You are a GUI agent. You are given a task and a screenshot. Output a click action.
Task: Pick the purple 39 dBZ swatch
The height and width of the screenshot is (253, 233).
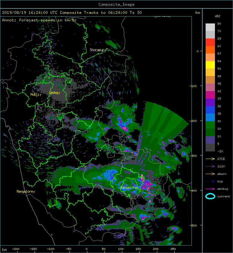pyautogui.click(x=210, y=102)
